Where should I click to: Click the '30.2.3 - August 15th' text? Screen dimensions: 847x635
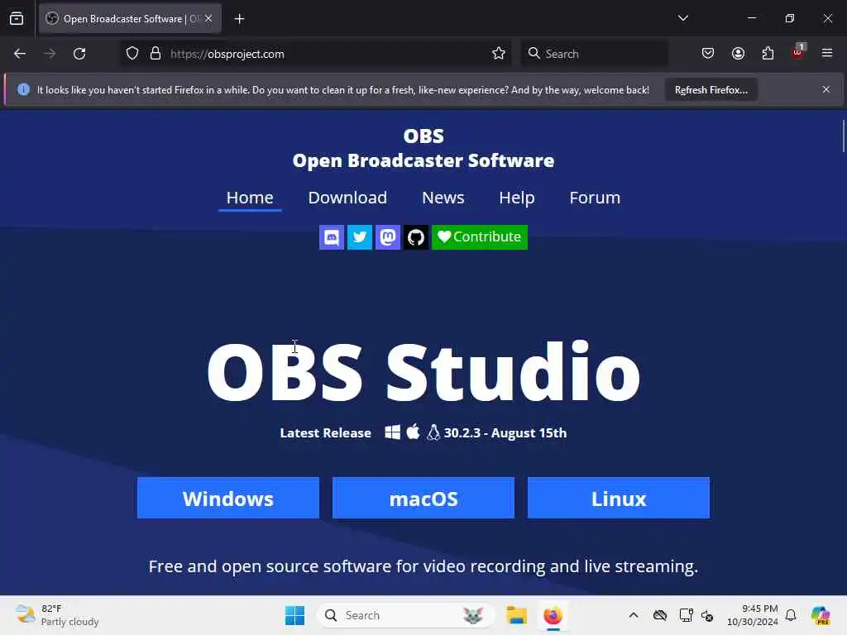point(505,433)
